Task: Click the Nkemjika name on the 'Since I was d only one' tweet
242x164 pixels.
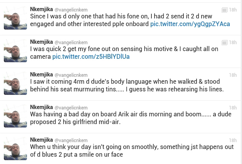Action: (x=41, y=9)
